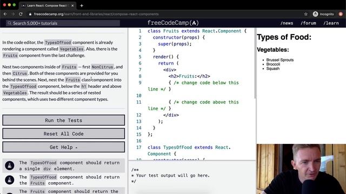346x194 pixels.
Task: Click 'Types of Food:' heading in preview
Action: 284,37
